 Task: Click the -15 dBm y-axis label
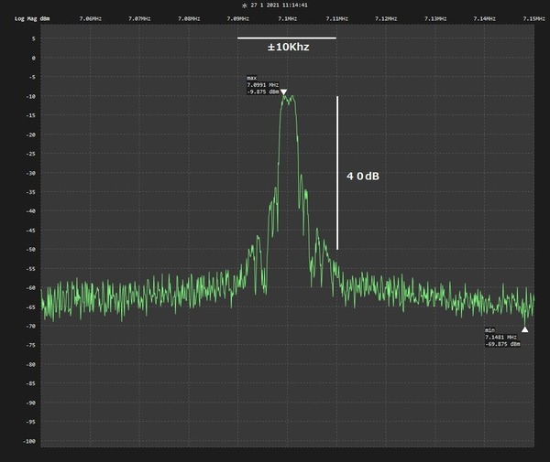[x=31, y=115]
